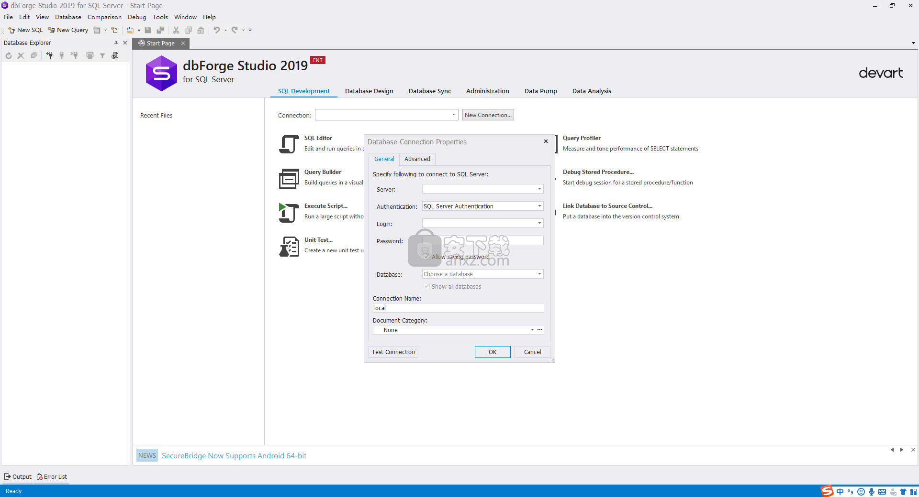
Task: Open the Connection dropdown on Start Page
Action: [453, 115]
